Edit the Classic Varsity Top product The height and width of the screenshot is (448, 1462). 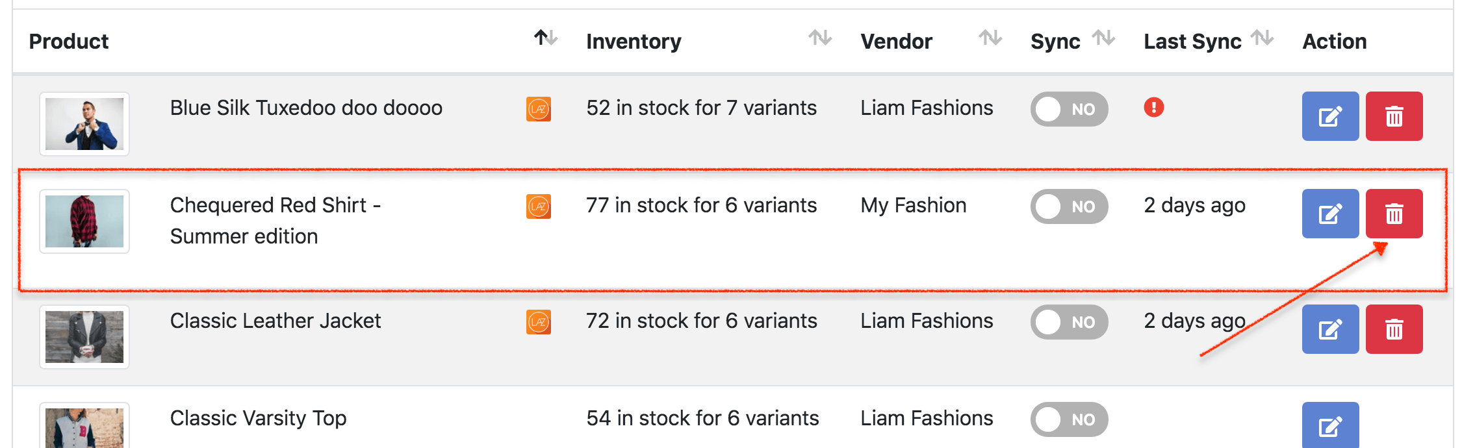[1329, 425]
